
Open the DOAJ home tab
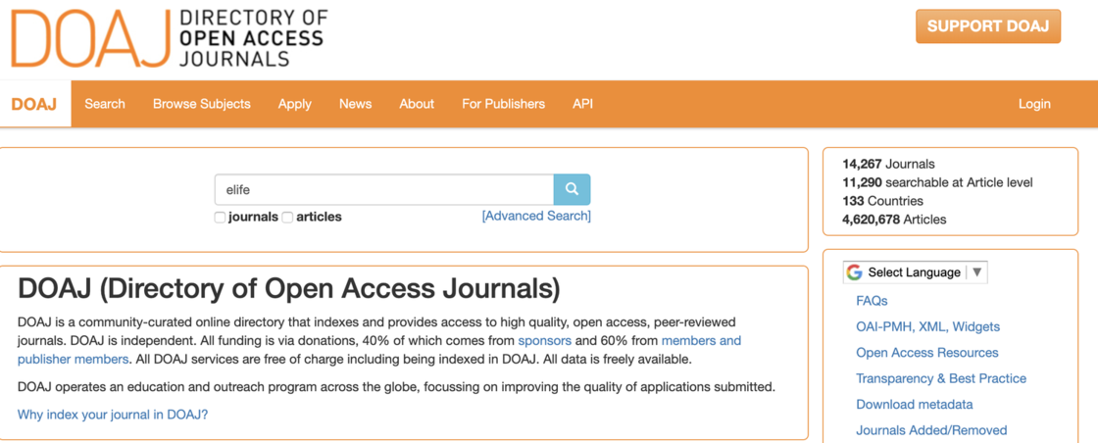tap(34, 104)
